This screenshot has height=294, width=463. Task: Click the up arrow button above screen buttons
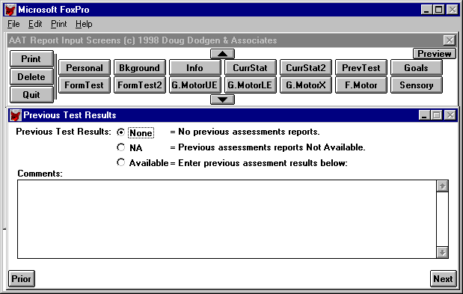222,54
